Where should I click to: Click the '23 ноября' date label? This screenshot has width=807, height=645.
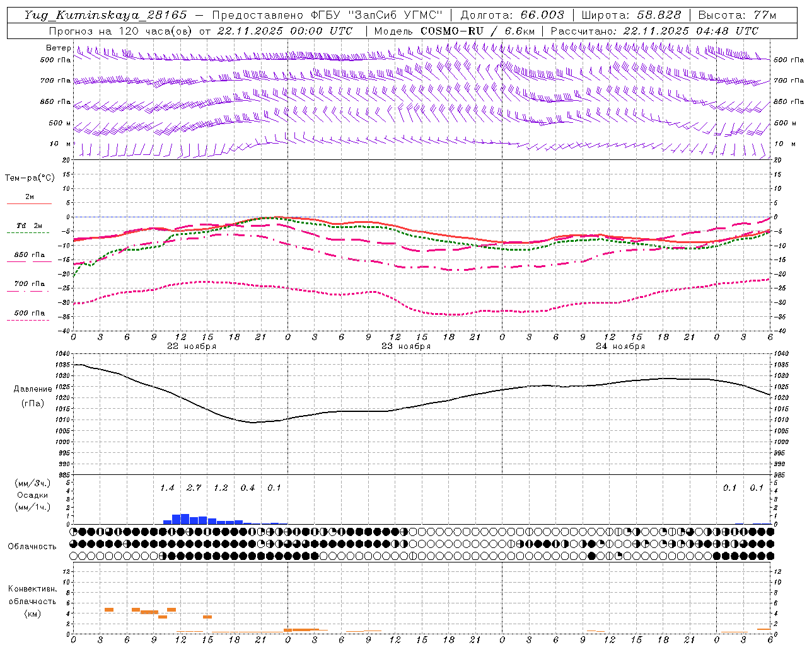click(x=406, y=346)
